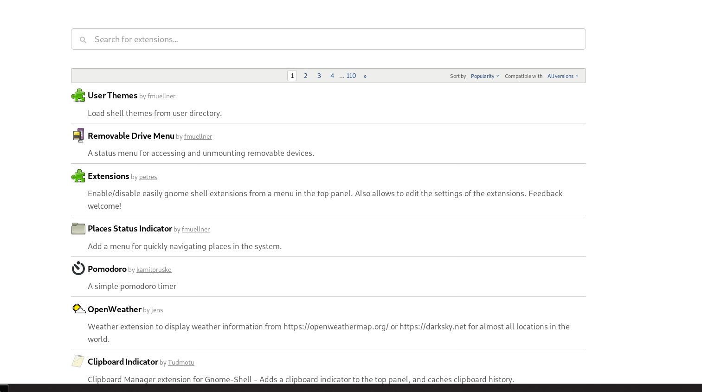Click 'A simple pomodoro timer' description
This screenshot has height=392, width=702.
(x=132, y=286)
